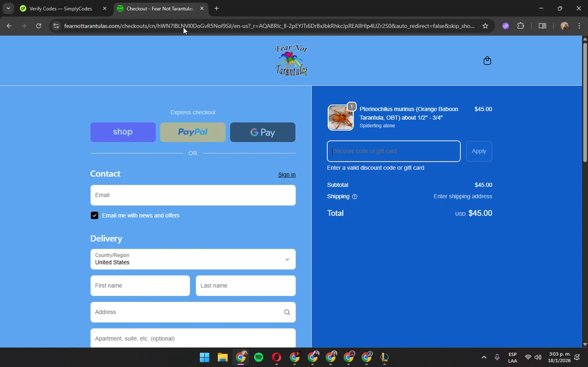
Task: Apply the discount code
Action: 479,151
